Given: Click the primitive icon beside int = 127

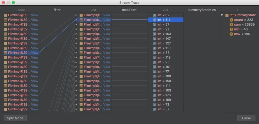Looking at the screenshot, I should pos(155,43).
